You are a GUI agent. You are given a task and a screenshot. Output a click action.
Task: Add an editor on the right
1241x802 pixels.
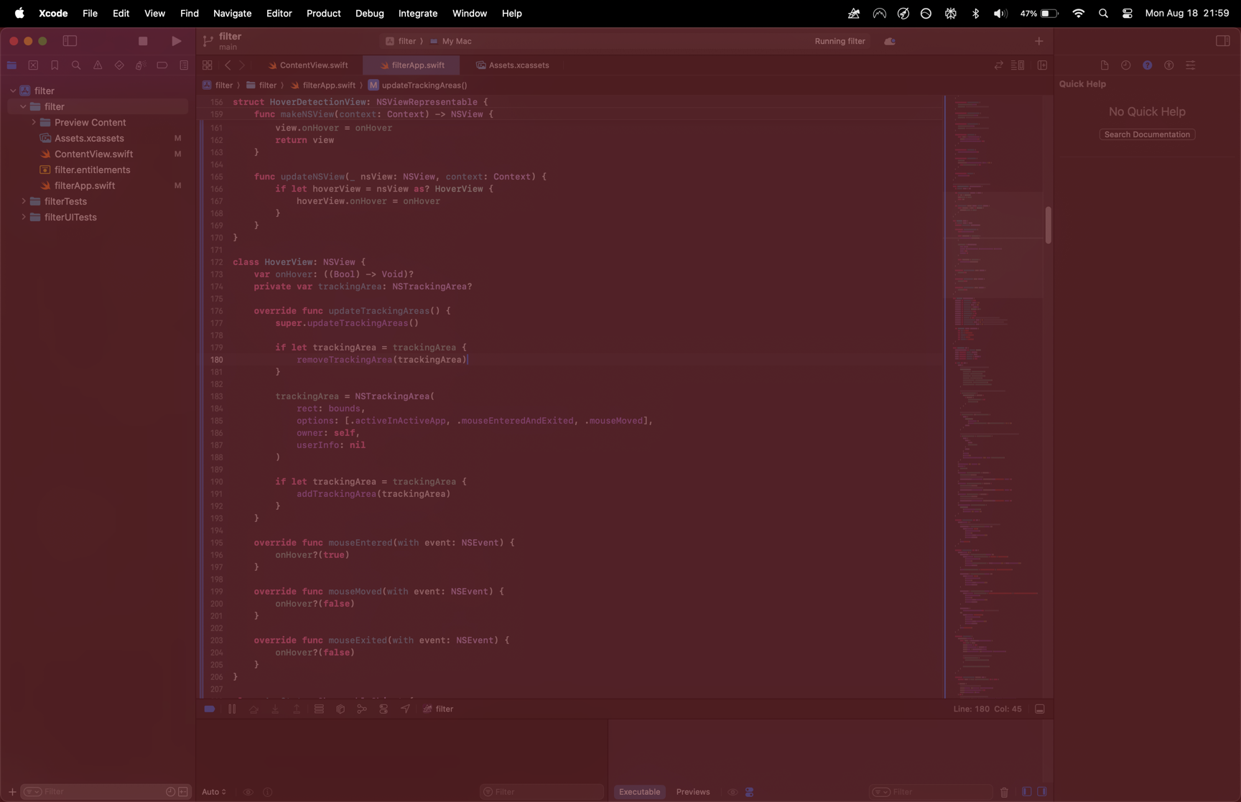(x=1042, y=65)
